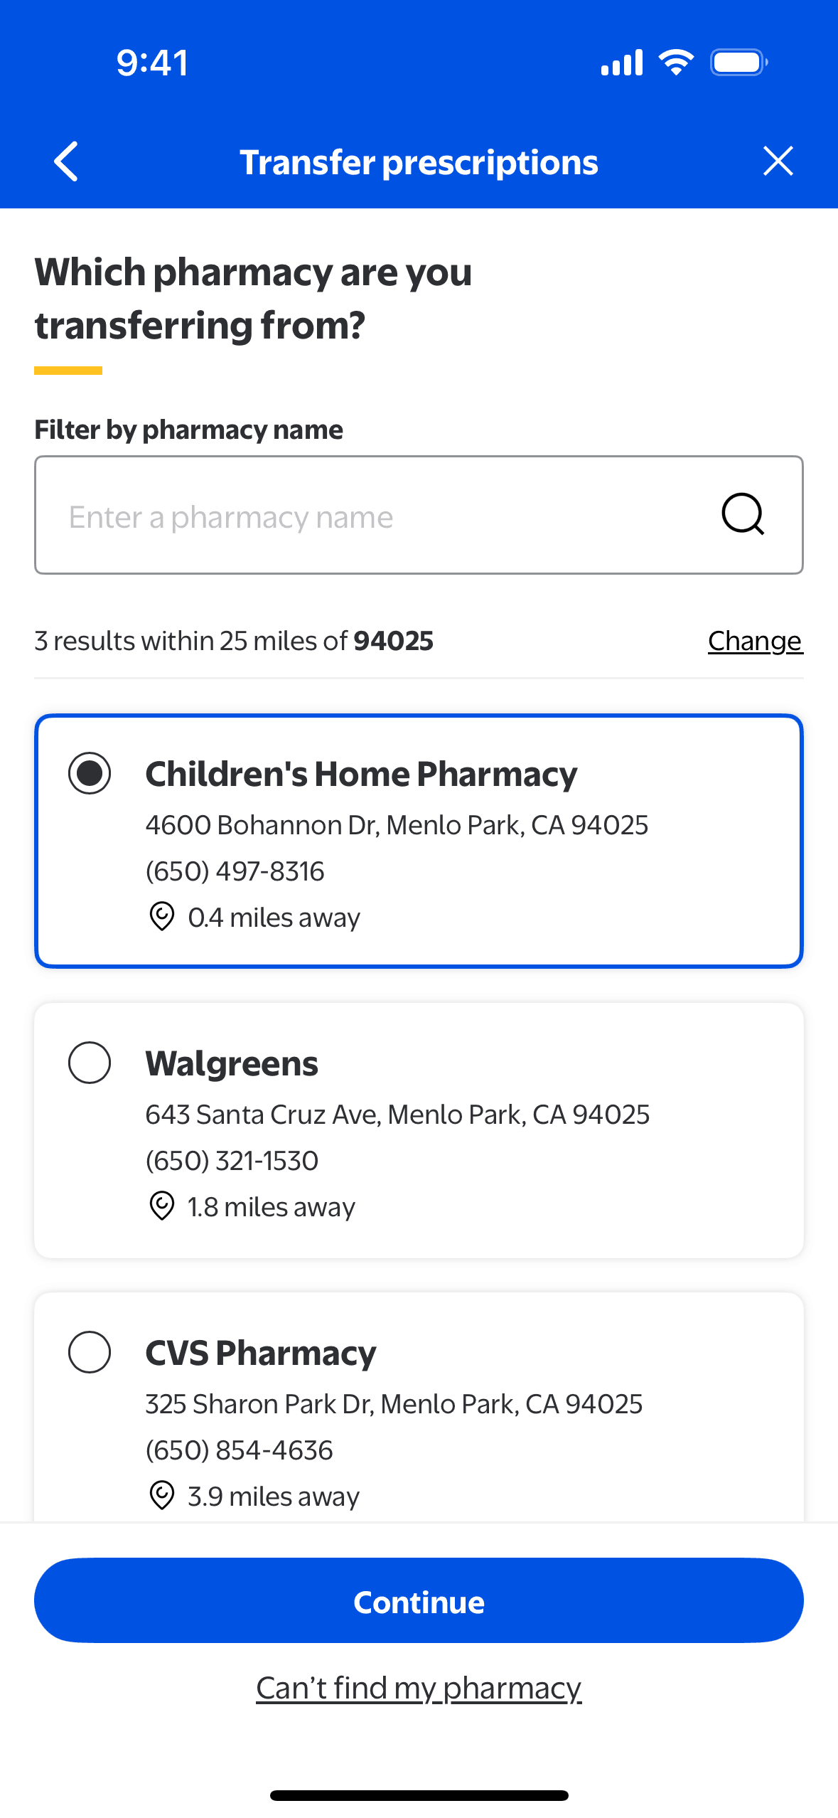The width and height of the screenshot is (838, 1818).
Task: Tap the CVS Pharmacy address line
Action: pos(394,1404)
